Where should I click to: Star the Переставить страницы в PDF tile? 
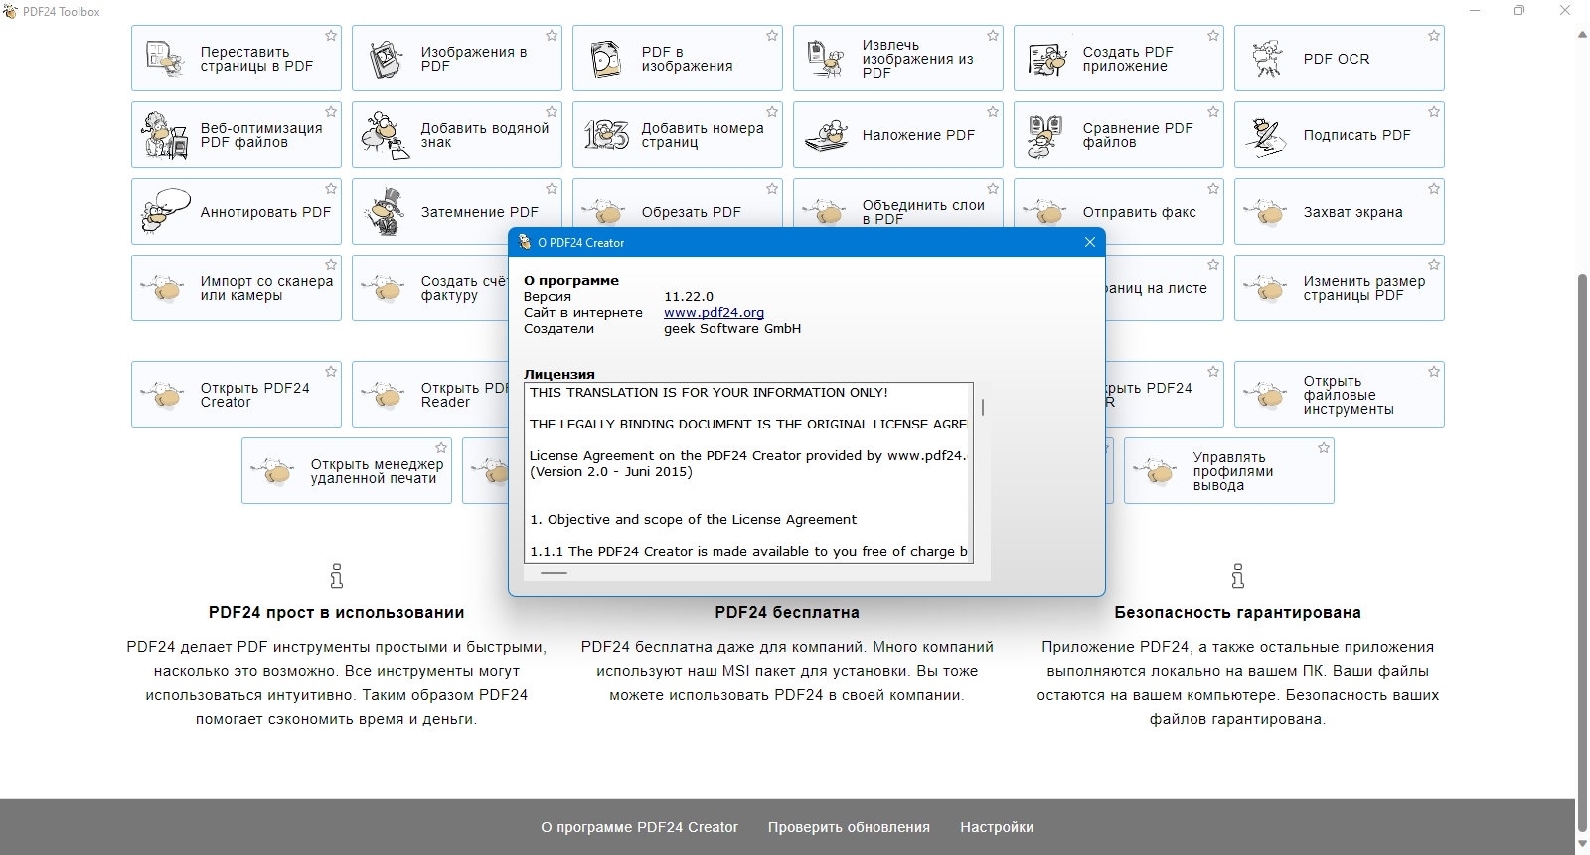[331, 36]
